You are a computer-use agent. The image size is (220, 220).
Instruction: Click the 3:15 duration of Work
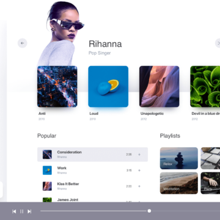pos(129,170)
